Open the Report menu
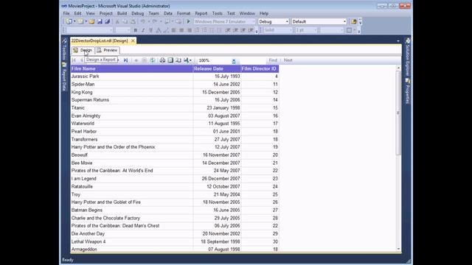Screen dimensions: 472x265 click(201, 13)
